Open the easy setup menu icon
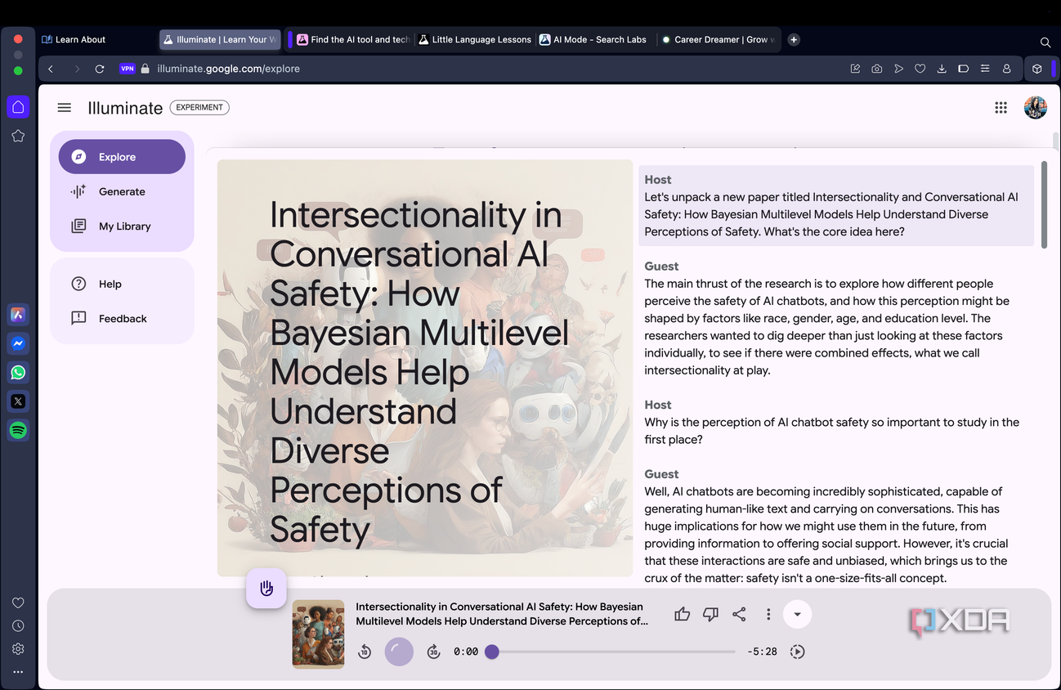This screenshot has height=690, width=1061. click(x=985, y=69)
